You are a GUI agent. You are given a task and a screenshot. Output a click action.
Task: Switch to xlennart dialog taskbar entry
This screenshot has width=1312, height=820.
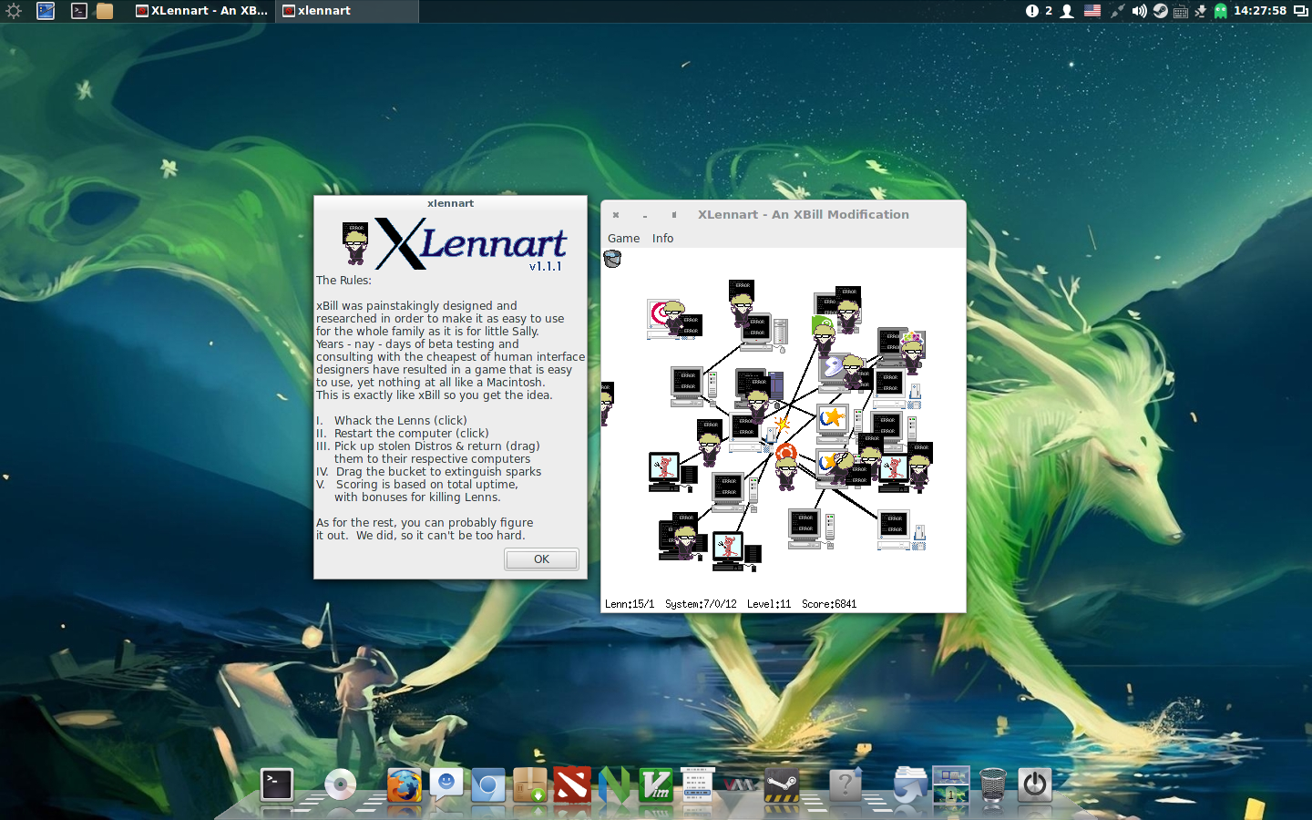pyautogui.click(x=346, y=11)
